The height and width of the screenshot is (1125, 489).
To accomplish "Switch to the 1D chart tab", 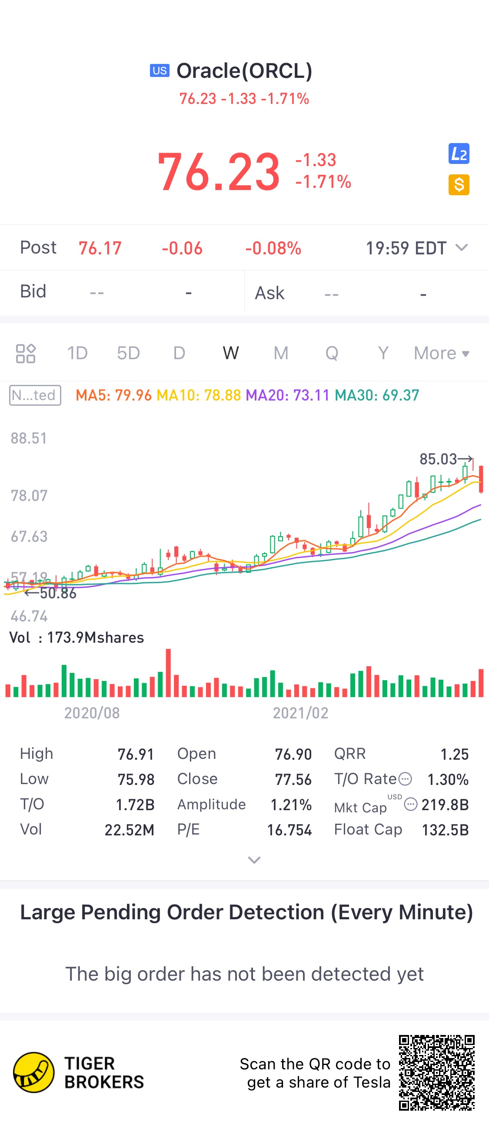I will (x=77, y=353).
